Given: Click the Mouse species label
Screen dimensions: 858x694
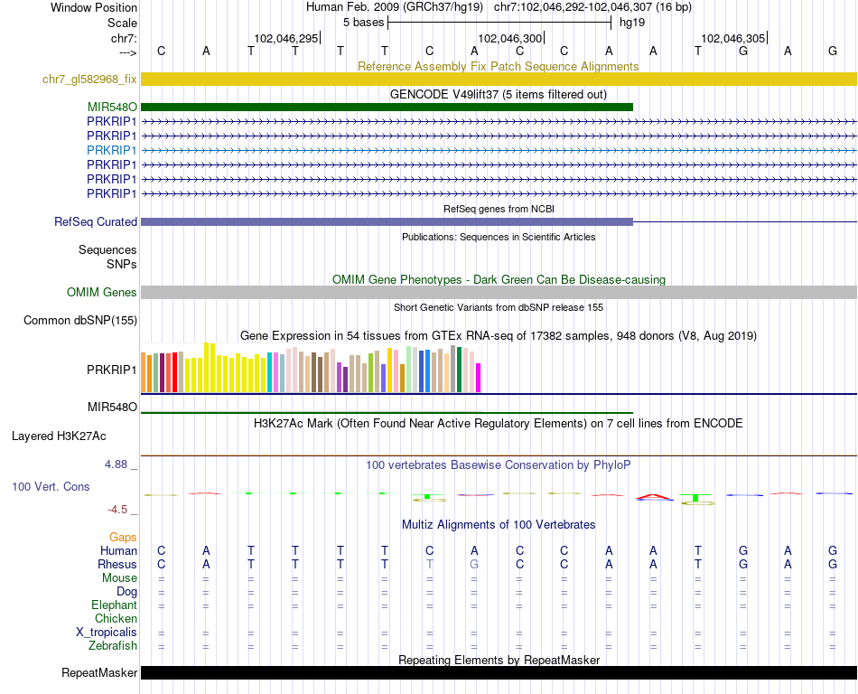Looking at the screenshot, I should [x=119, y=578].
